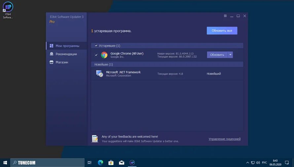Image resolution: width=294 pixels, height=167 pixels.
Task: Expand dropdown arrow next to Обновить
Action: pyautogui.click(x=230, y=55)
